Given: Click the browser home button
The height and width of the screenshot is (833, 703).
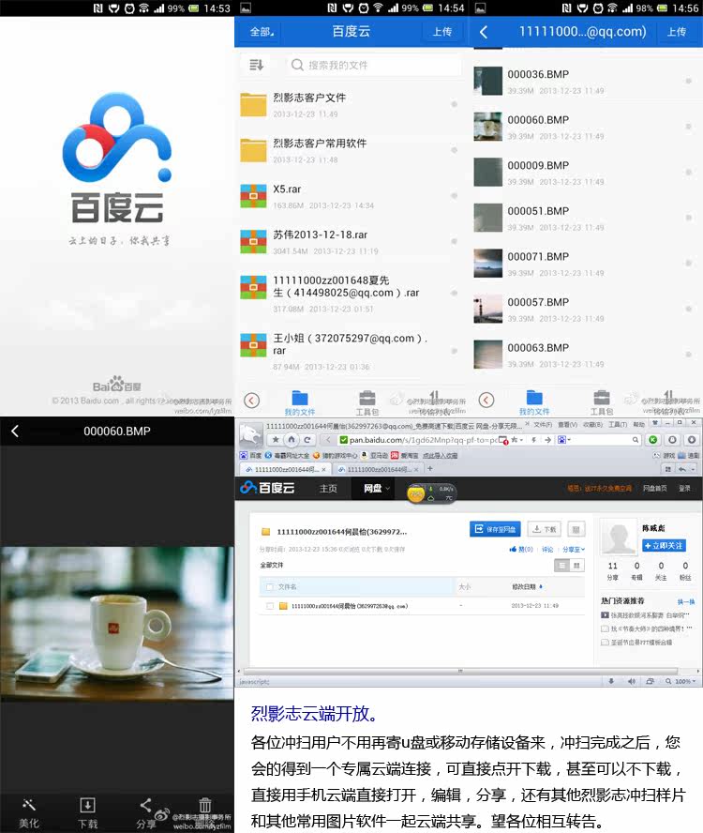Looking at the screenshot, I should tap(292, 439).
